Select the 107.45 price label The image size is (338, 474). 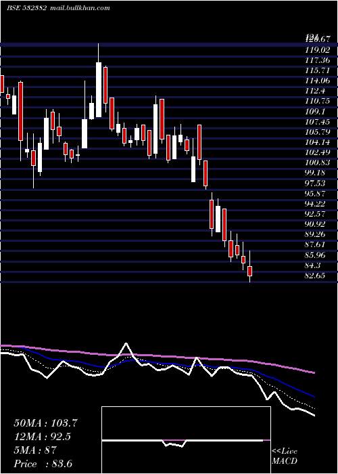[x=317, y=122]
